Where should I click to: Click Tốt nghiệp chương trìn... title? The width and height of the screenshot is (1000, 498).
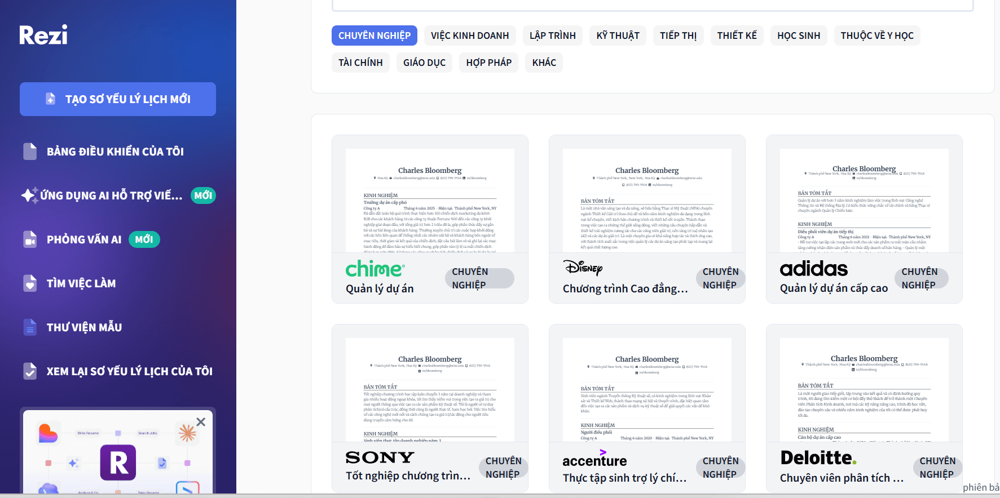(408, 476)
